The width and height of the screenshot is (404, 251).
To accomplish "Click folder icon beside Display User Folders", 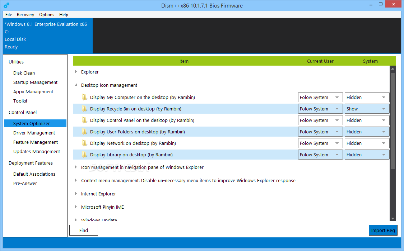I will coord(84,132).
